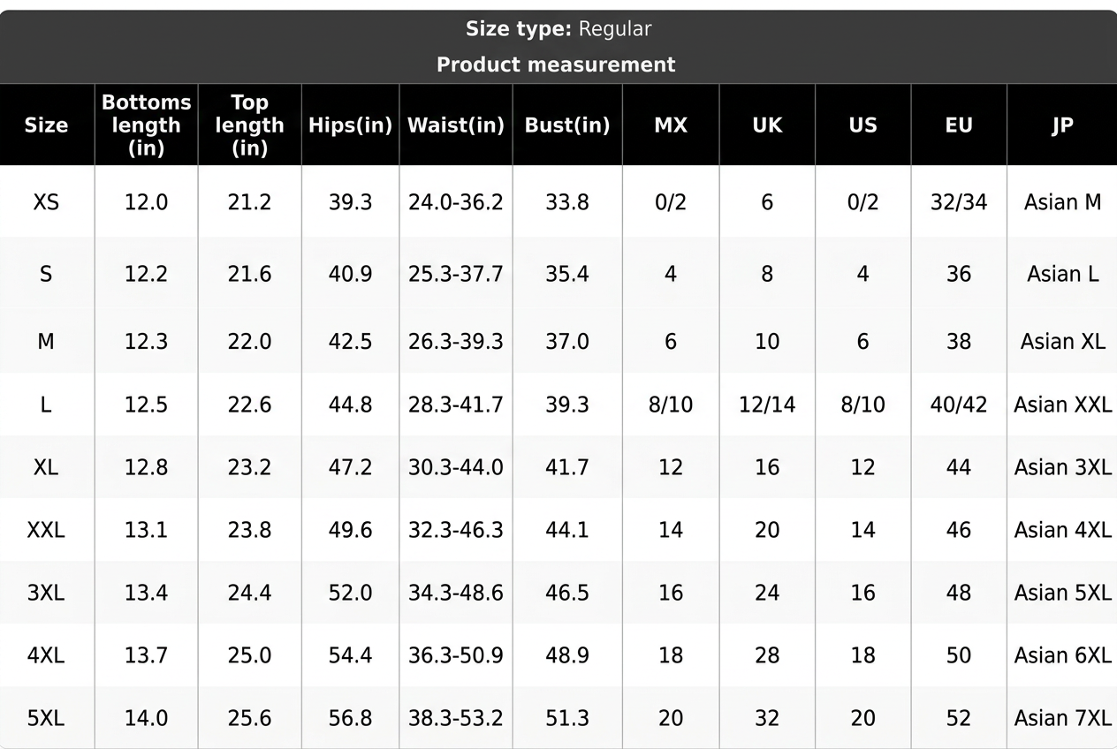The height and width of the screenshot is (749, 1117).
Task: Select the Bust(in) column header
Action: (567, 125)
